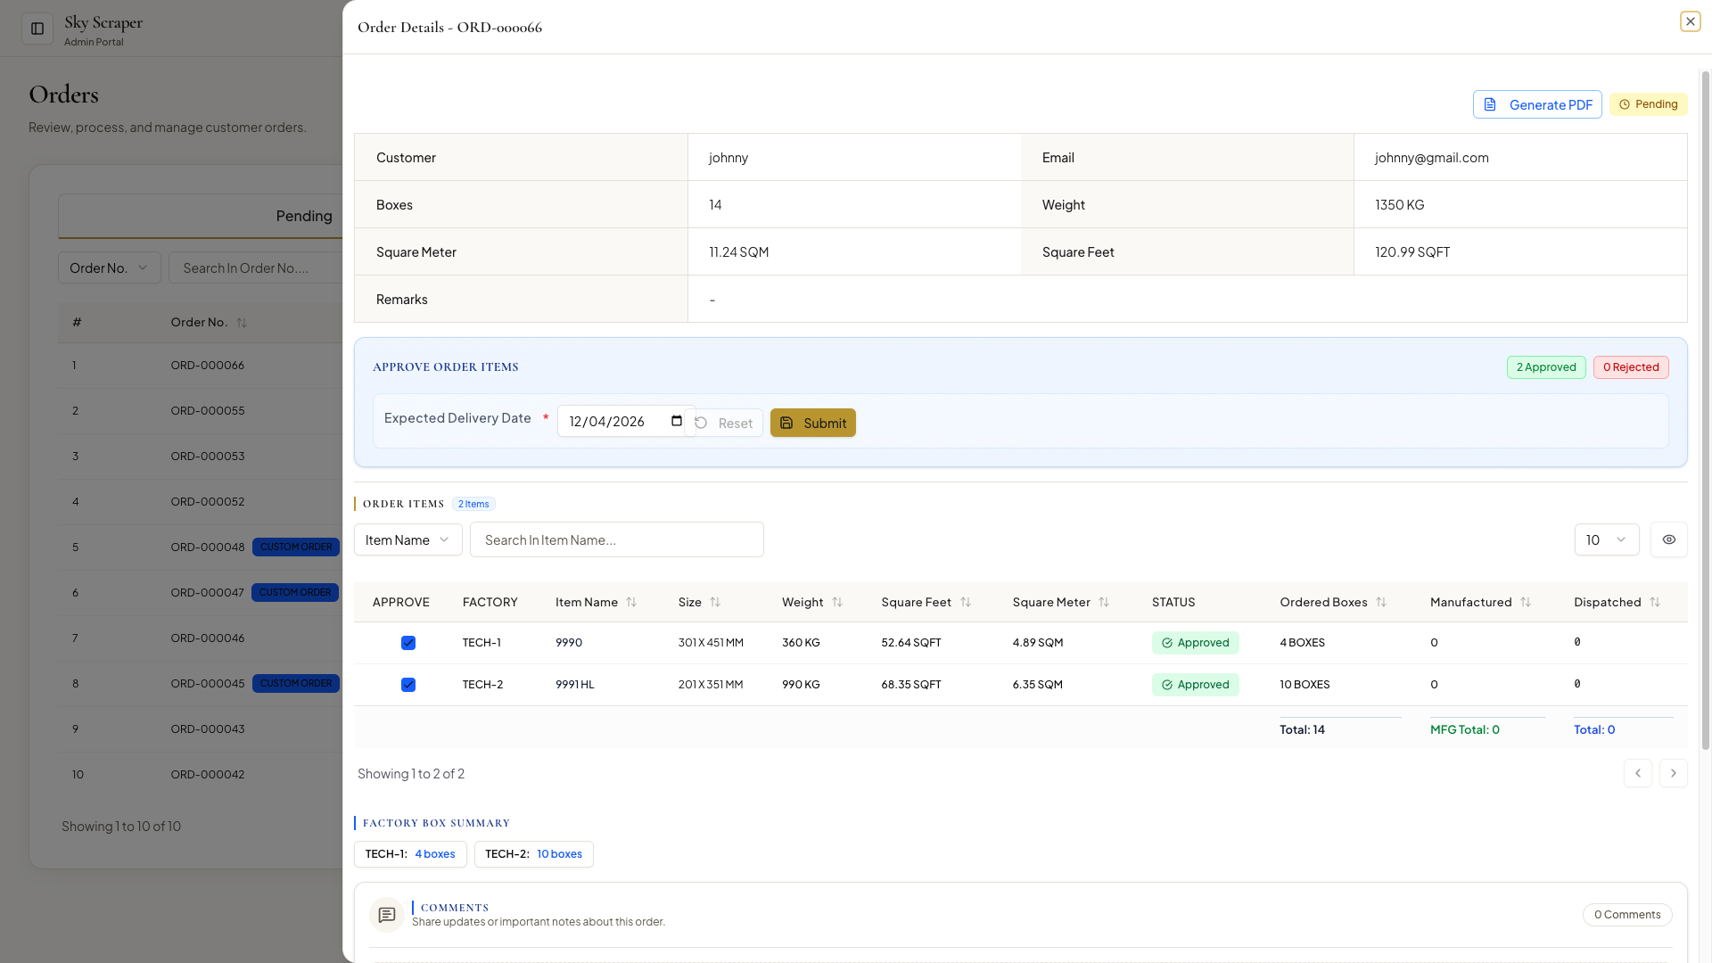Click email johnny@gmail.com

pos(1431,158)
